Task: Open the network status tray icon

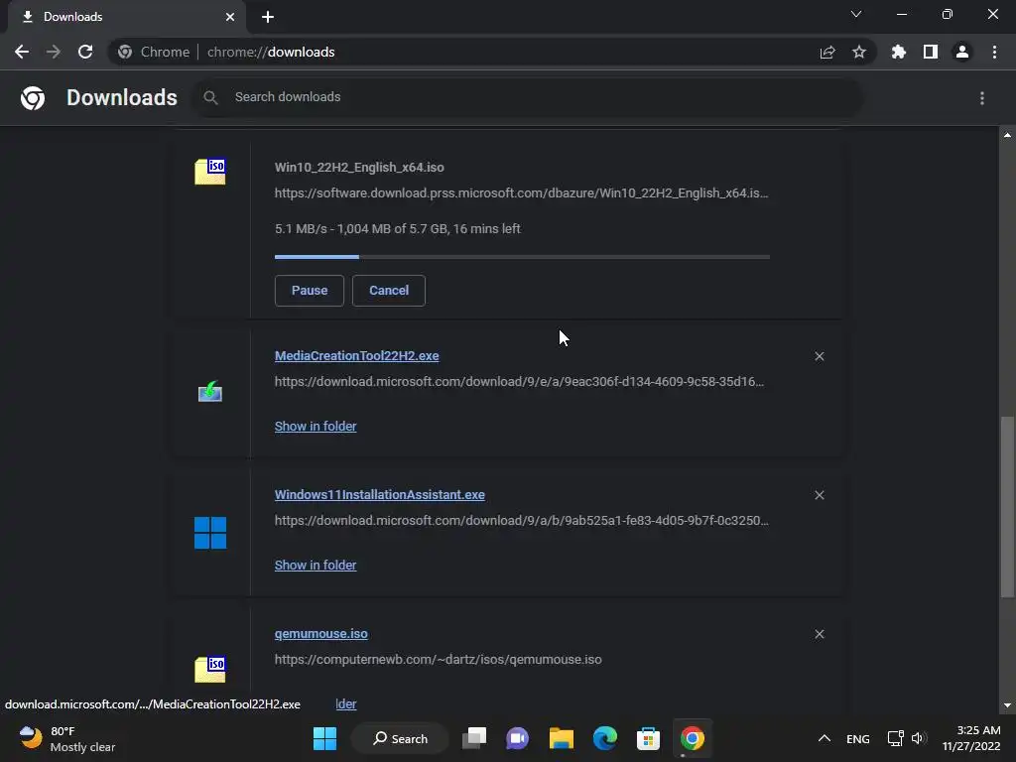Action: coord(895,738)
